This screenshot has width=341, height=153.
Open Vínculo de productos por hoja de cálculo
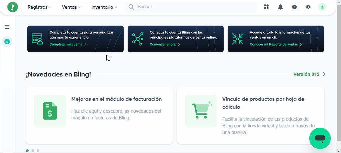click(263, 103)
